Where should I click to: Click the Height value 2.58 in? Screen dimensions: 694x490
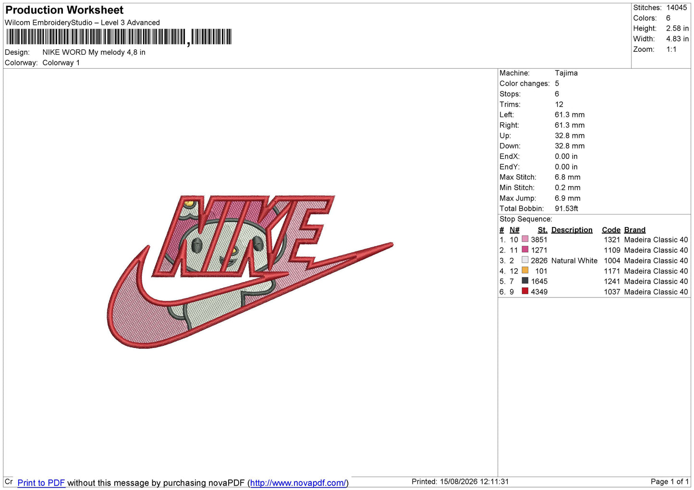(x=677, y=28)
